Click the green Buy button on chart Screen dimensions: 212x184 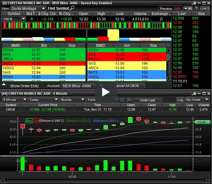point(29,121)
